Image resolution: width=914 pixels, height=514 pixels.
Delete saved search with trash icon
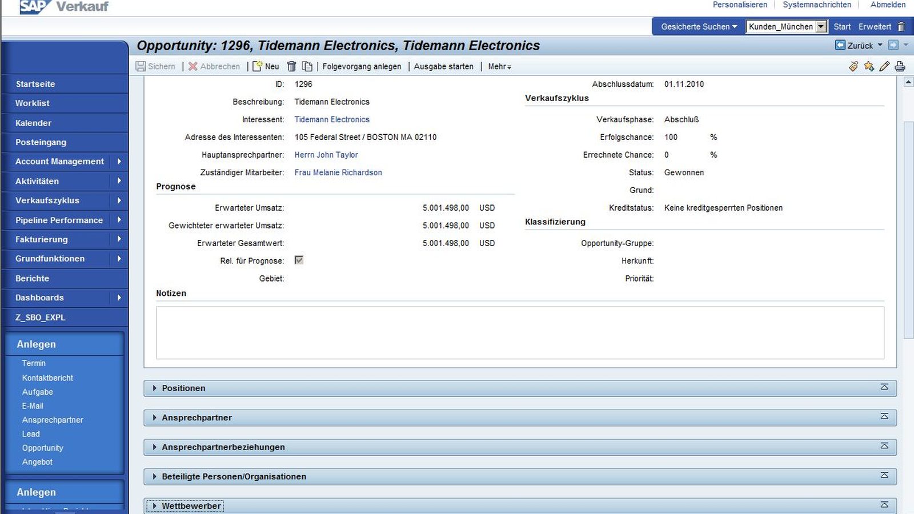(x=901, y=27)
